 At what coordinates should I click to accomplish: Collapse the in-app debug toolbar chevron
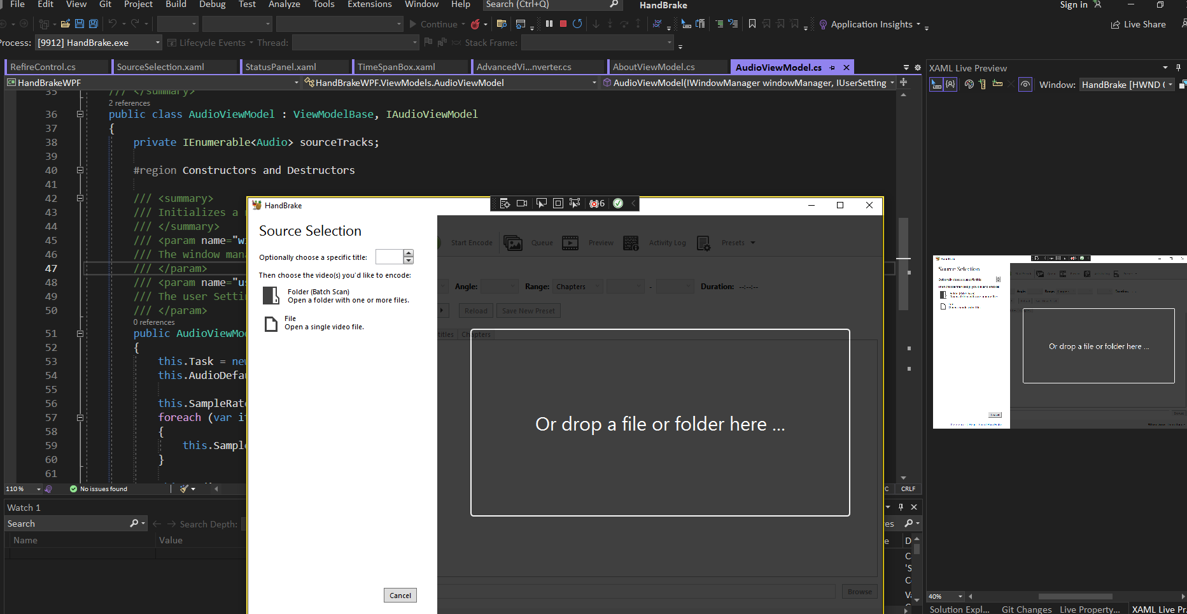click(x=633, y=203)
